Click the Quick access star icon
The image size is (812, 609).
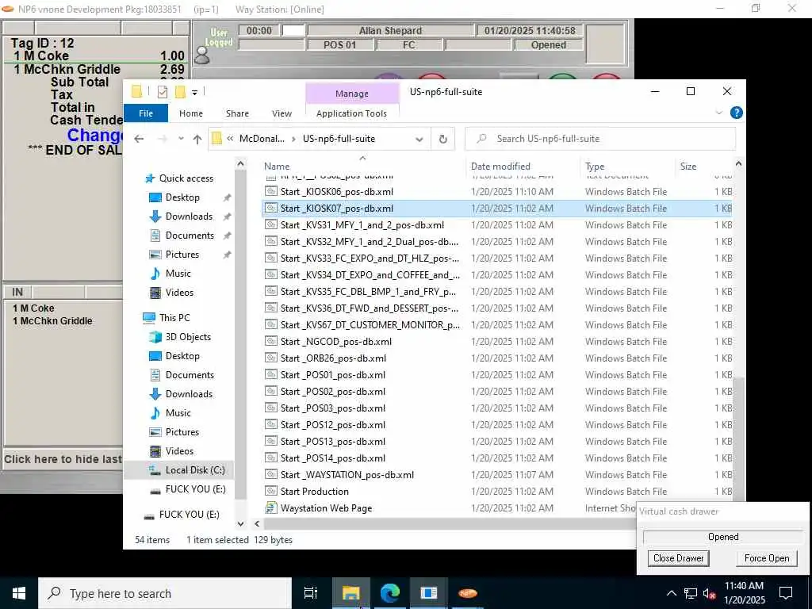[150, 178]
